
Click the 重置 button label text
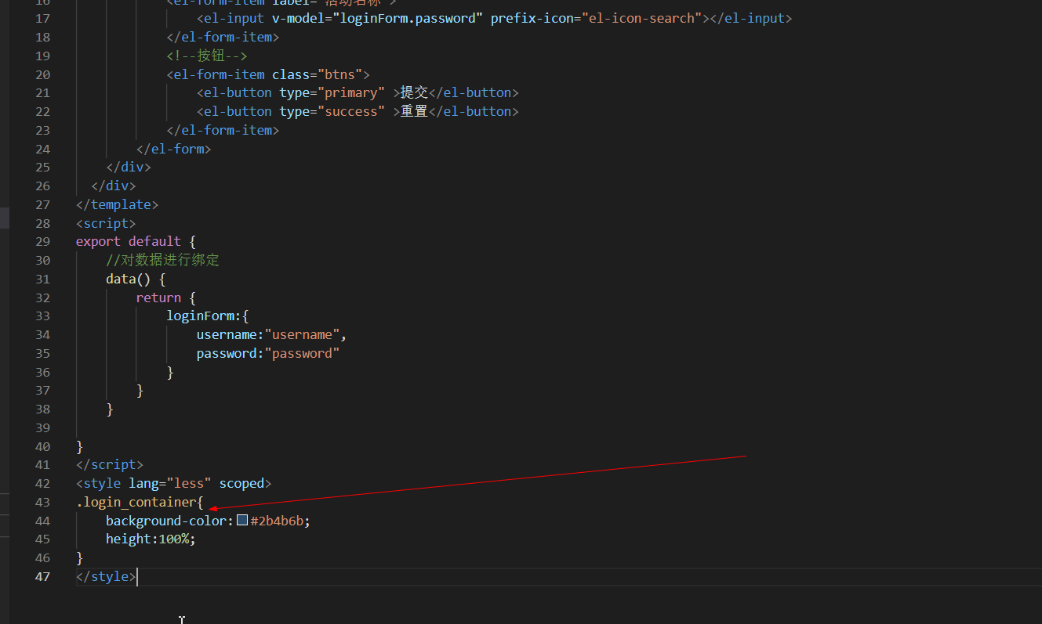414,111
